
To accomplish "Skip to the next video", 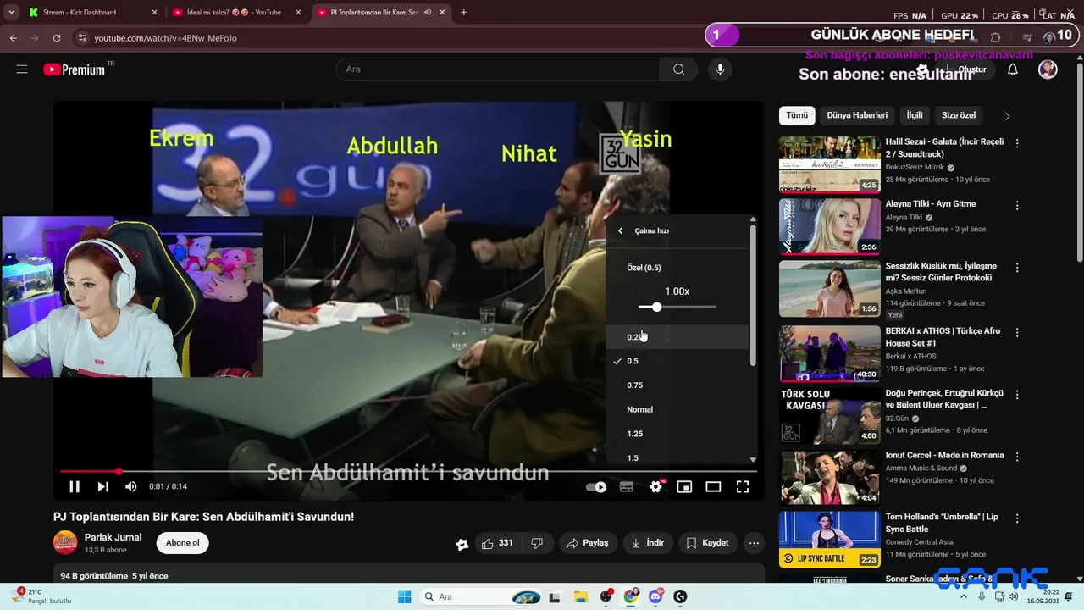I will [102, 486].
